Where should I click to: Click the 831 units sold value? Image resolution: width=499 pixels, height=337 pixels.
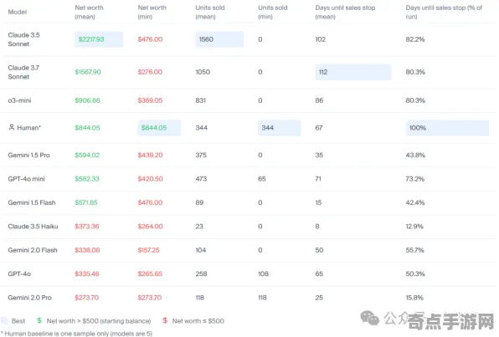pos(200,100)
